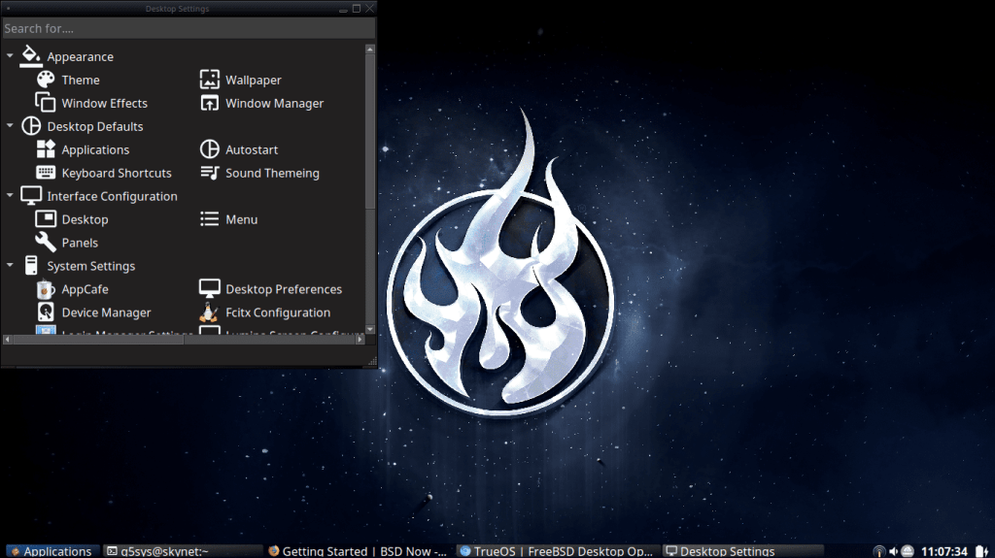995x558 pixels.
Task: Switch to the g5sys@skynet terminal task
Action: click(183, 551)
